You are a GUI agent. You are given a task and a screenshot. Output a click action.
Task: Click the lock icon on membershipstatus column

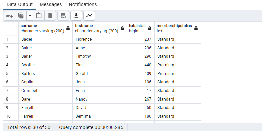(196, 28)
